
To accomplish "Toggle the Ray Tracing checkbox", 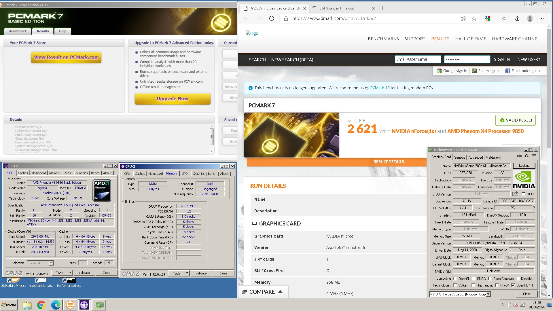I will coord(473,285).
